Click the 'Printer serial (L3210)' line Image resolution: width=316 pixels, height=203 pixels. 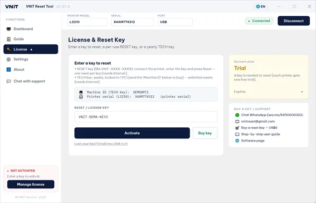point(139,97)
